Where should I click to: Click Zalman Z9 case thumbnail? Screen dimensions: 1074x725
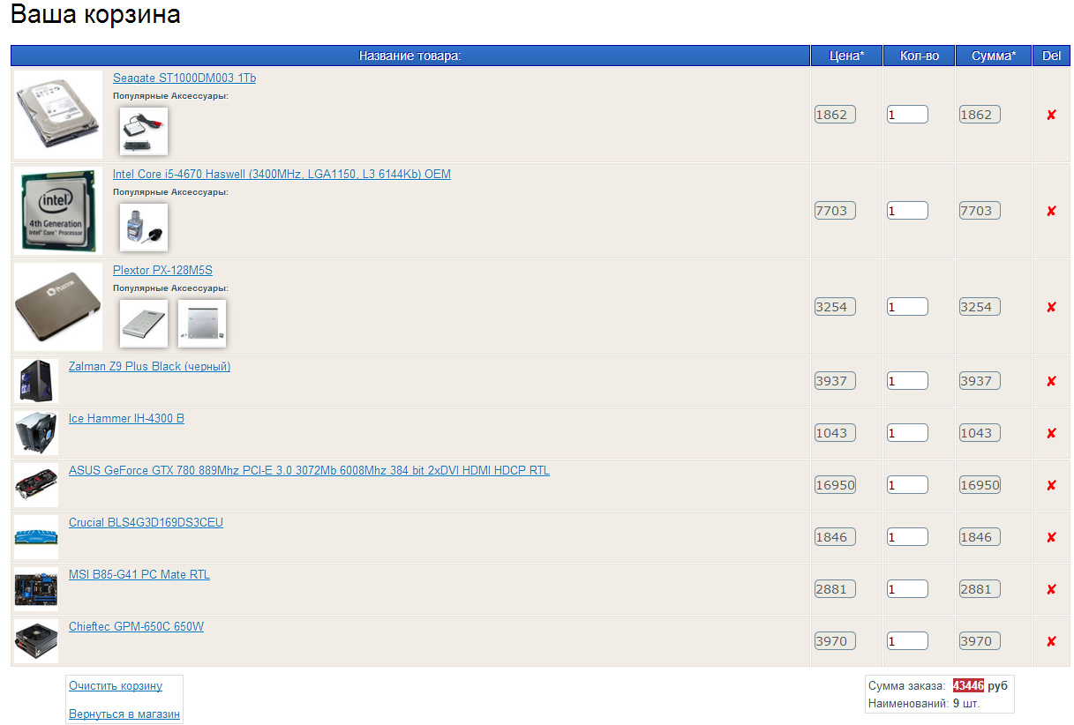(x=36, y=381)
